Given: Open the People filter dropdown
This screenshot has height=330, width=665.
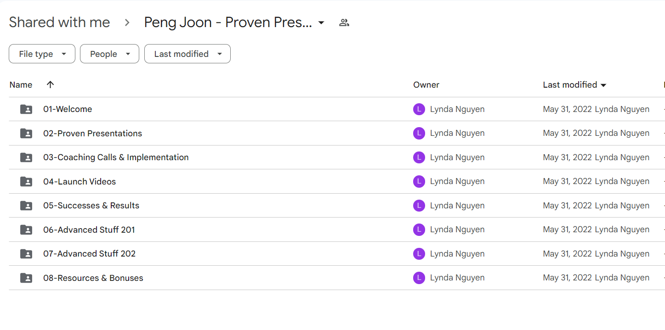Looking at the screenshot, I should 109,54.
